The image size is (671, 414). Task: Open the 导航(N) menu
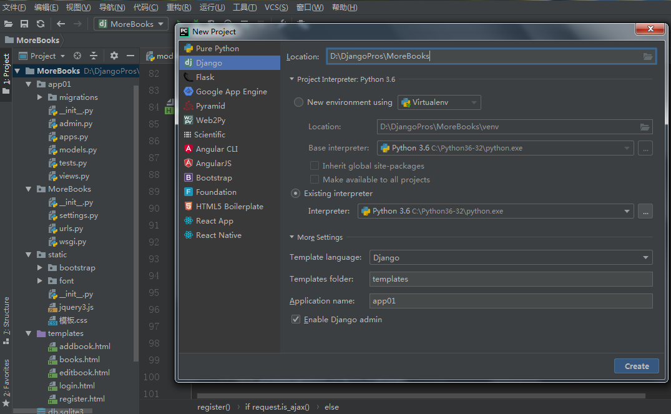112,7
